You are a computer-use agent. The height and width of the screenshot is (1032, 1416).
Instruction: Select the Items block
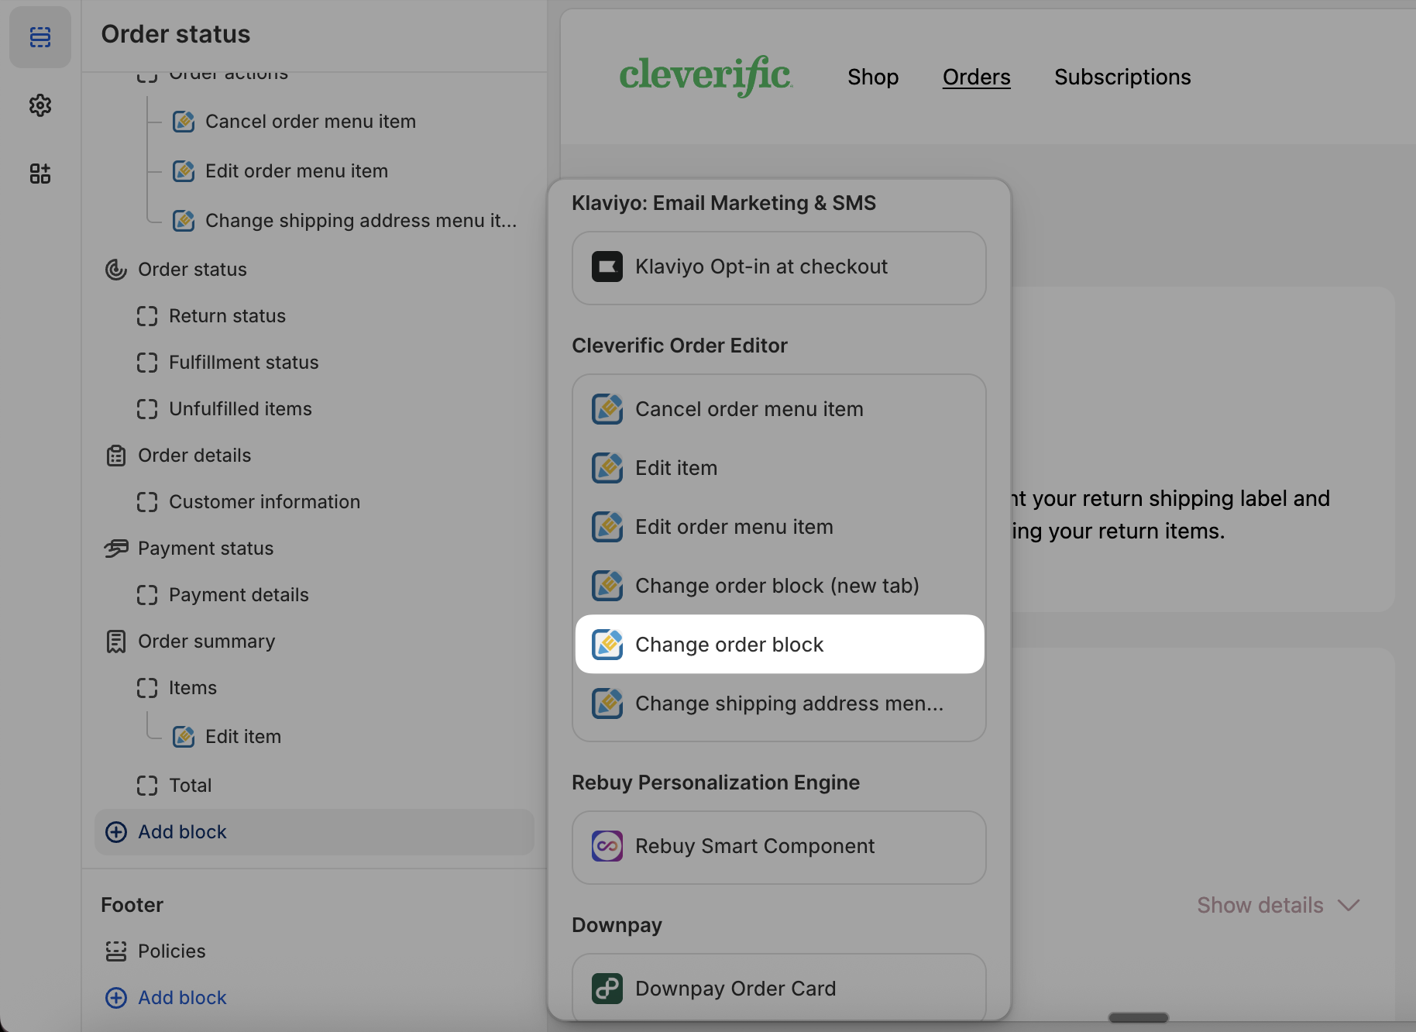click(193, 688)
